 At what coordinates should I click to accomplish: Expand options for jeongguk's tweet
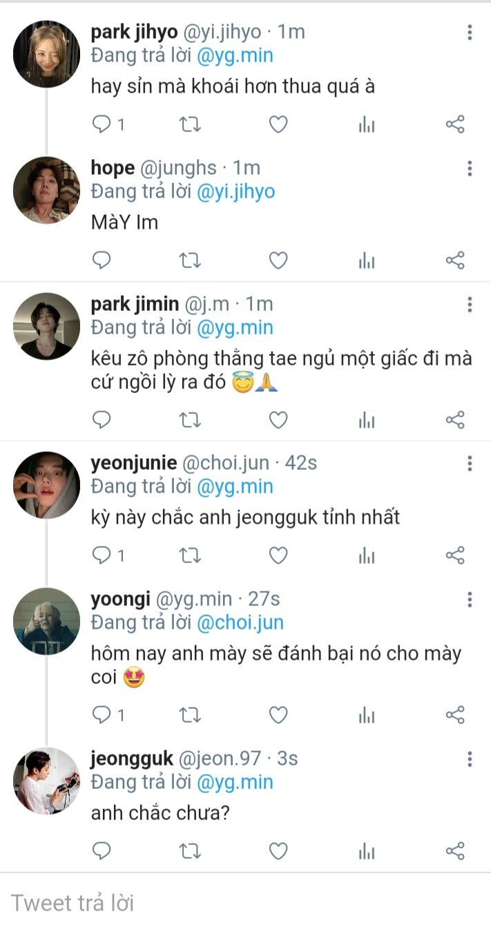pos(470,759)
